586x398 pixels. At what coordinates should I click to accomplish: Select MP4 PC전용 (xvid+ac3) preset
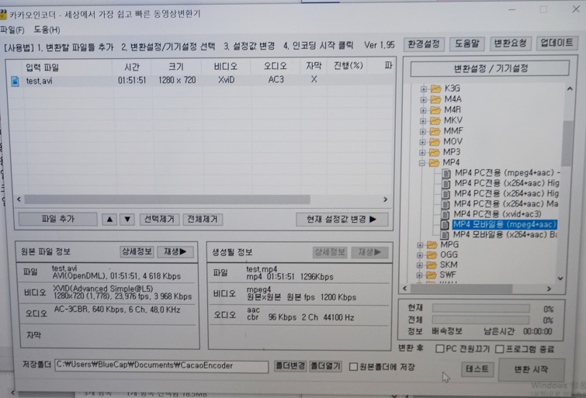pyautogui.click(x=497, y=214)
